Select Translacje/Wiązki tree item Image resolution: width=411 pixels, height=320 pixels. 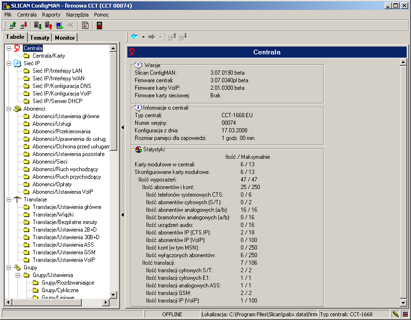[x=53, y=215]
